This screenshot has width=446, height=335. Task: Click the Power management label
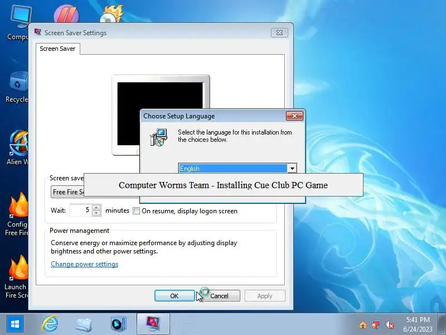79,231
